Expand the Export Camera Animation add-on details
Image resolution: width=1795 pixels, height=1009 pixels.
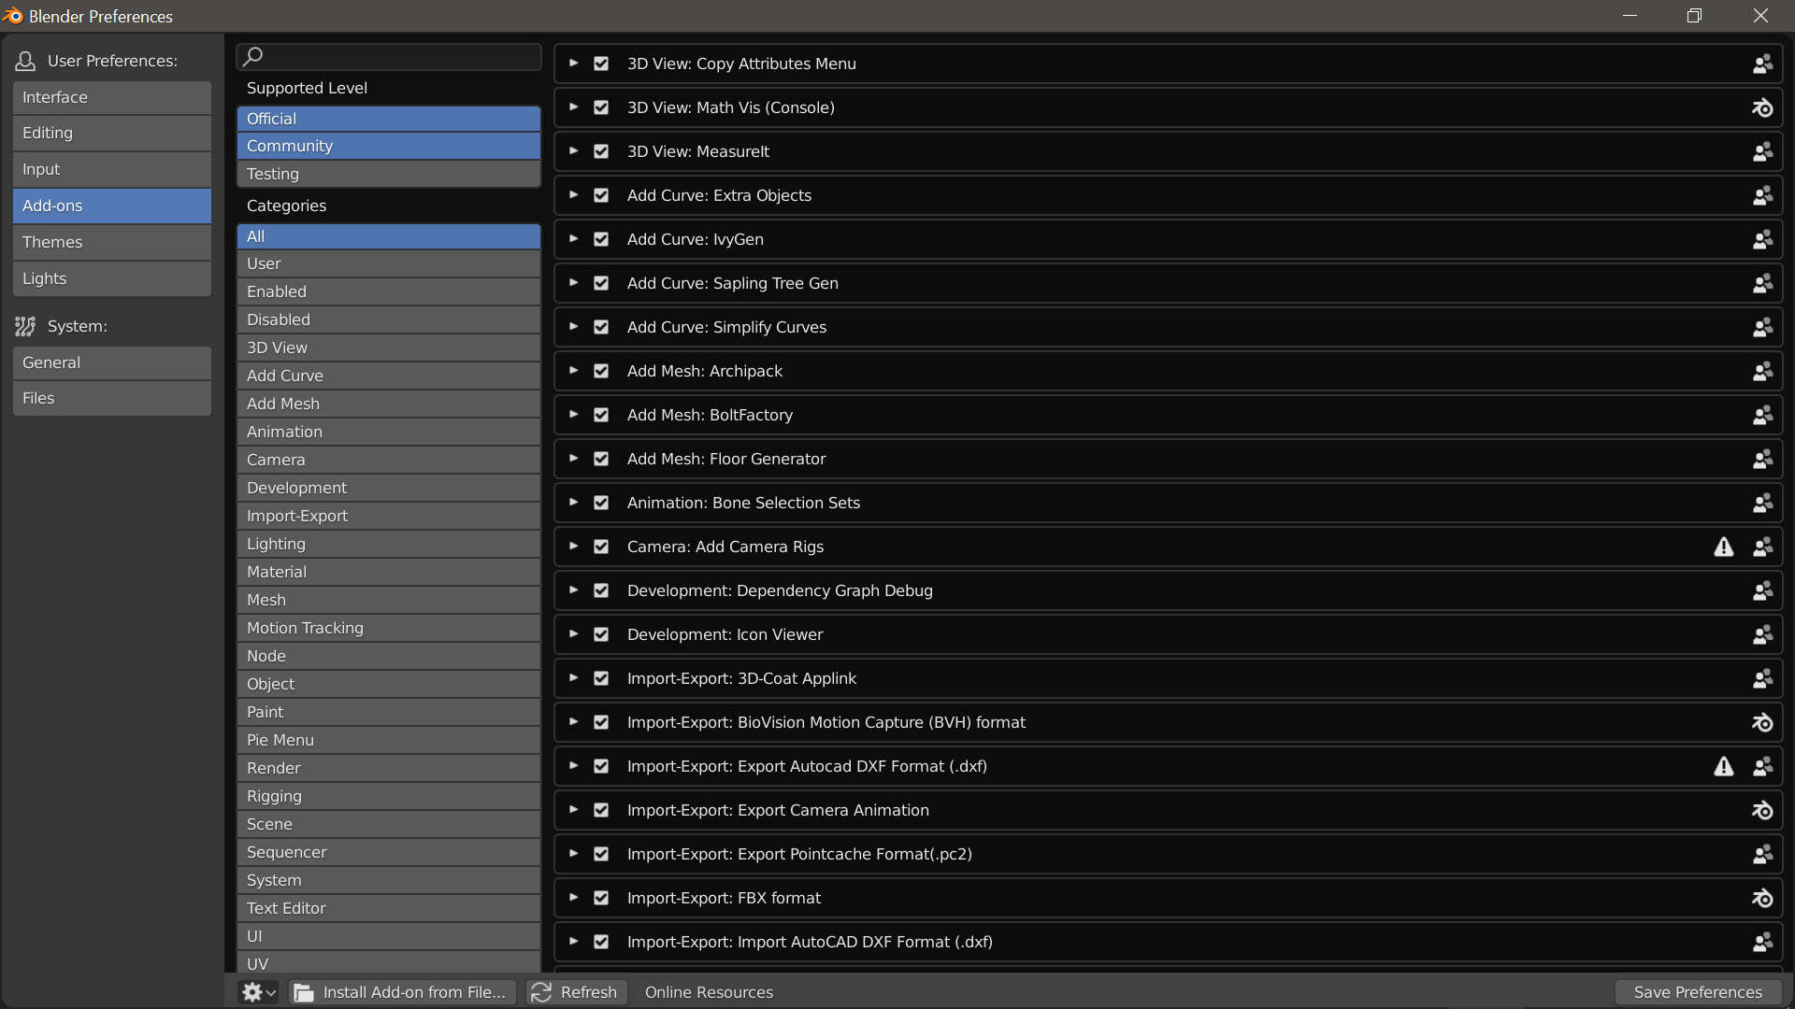pyautogui.click(x=574, y=810)
